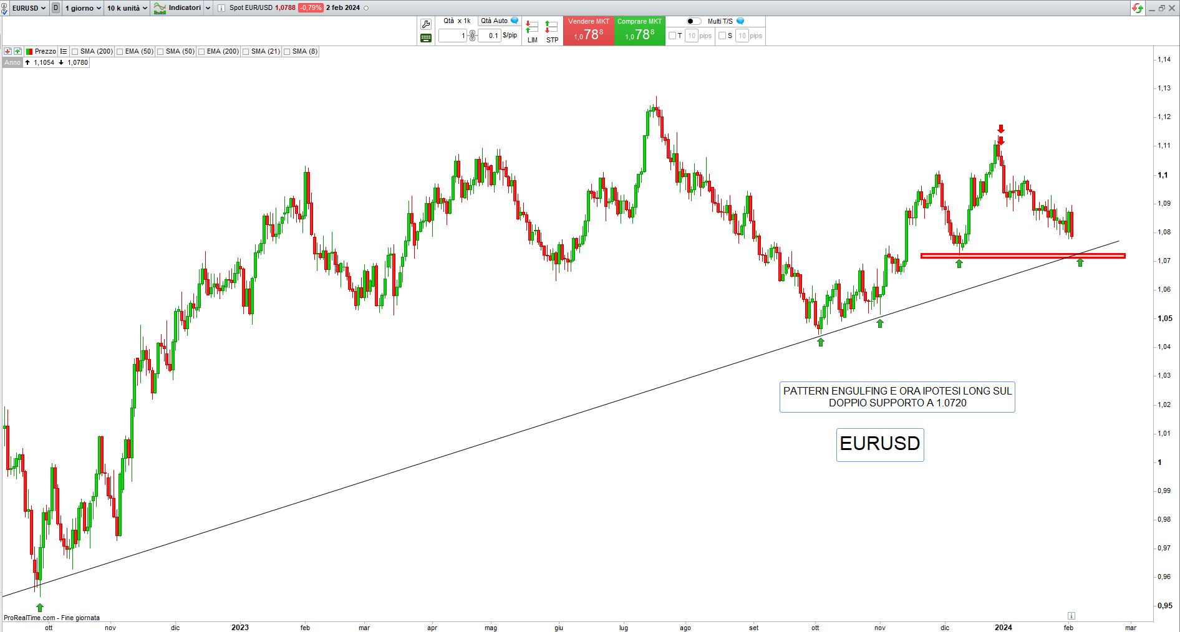Click the list icon next to Prezzo

point(64,52)
